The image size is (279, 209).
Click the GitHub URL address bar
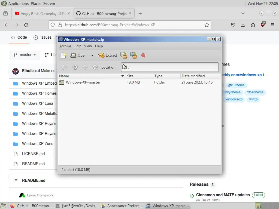pos(129,25)
